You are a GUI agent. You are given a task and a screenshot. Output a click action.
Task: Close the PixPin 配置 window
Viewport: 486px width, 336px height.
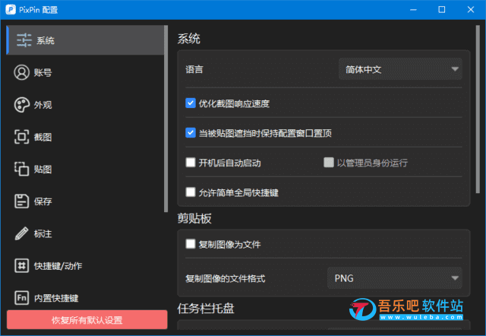point(471,10)
